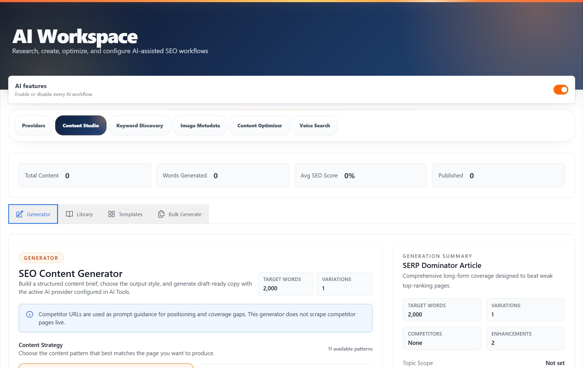Click summary TARGET WORDS 2,000 box
This screenshot has width=583, height=368.
(x=442, y=310)
